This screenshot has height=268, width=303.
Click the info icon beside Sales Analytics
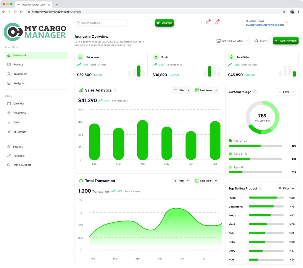115,90
